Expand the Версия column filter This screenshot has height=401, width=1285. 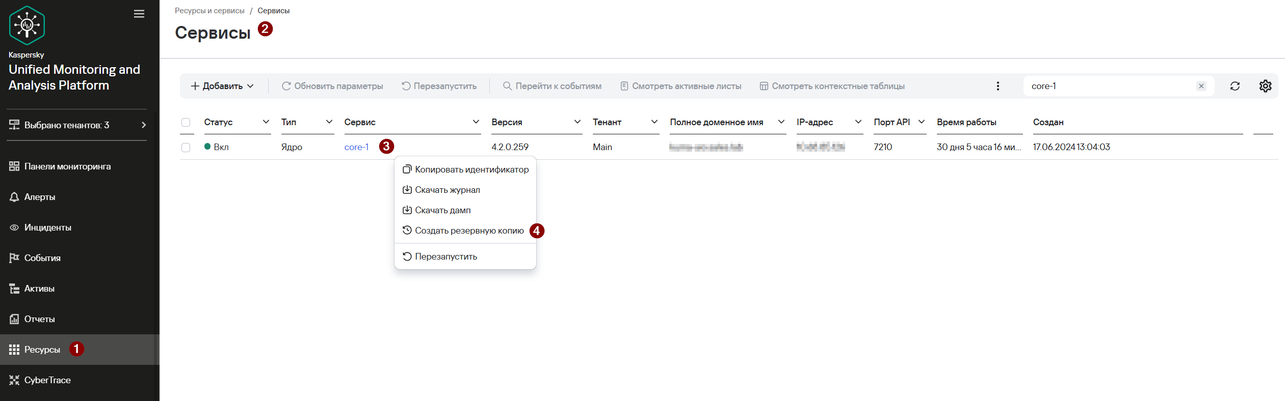[578, 122]
